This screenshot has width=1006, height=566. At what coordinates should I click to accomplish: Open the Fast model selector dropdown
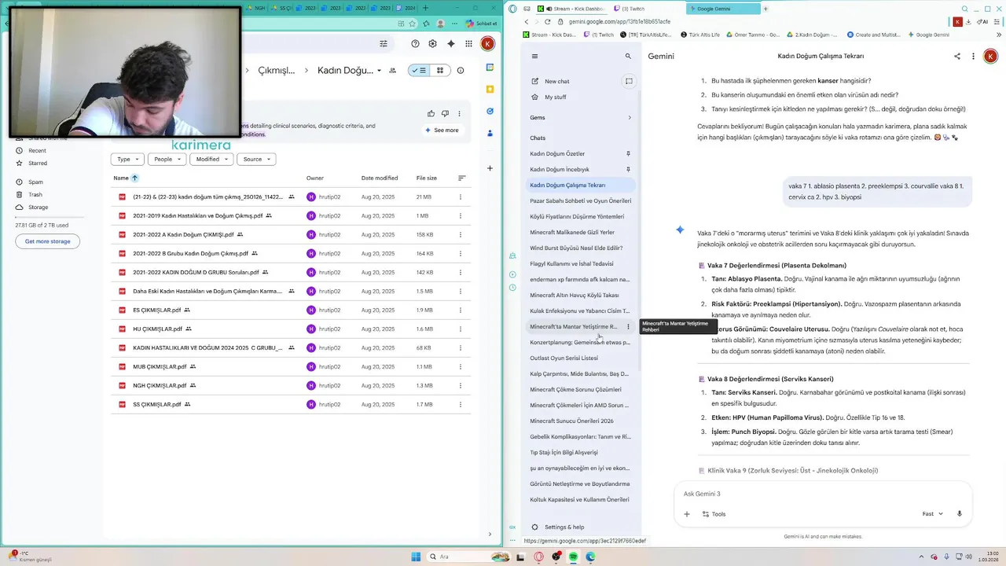point(933,514)
